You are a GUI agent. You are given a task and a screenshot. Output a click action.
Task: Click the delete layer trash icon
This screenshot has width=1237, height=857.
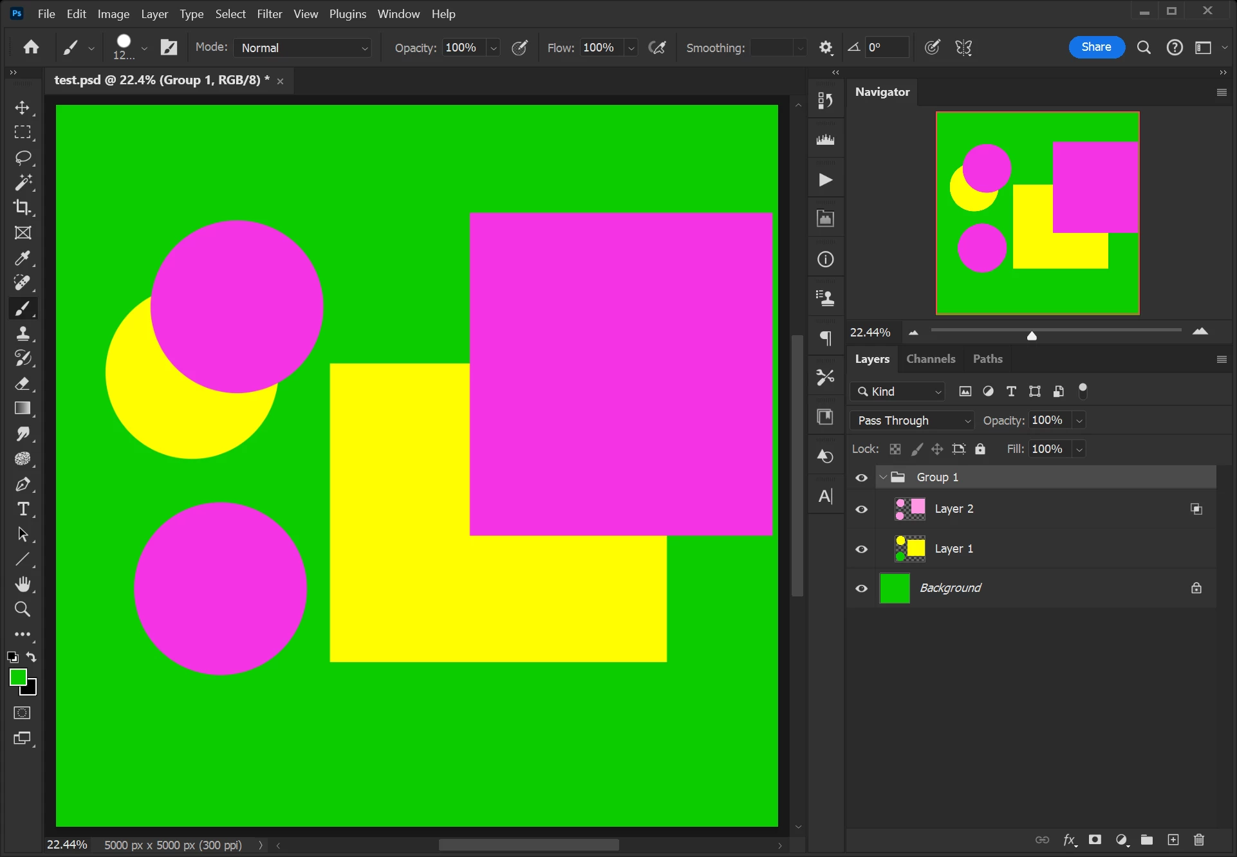point(1198,840)
